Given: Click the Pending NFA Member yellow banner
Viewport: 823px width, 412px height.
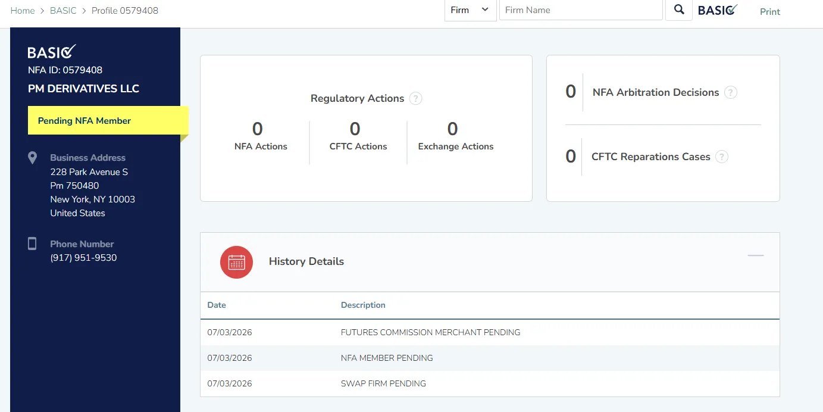Looking at the screenshot, I should pos(108,121).
